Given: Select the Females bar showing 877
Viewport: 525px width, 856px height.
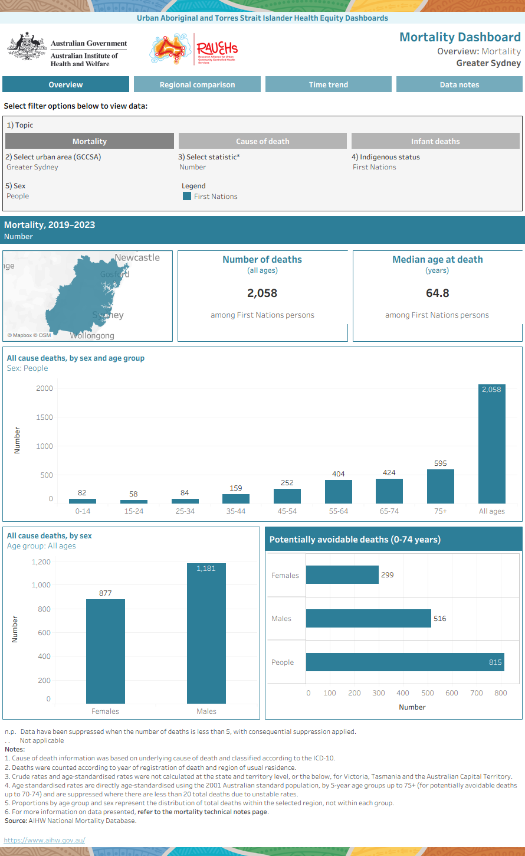Looking at the screenshot, I should coord(106,652).
